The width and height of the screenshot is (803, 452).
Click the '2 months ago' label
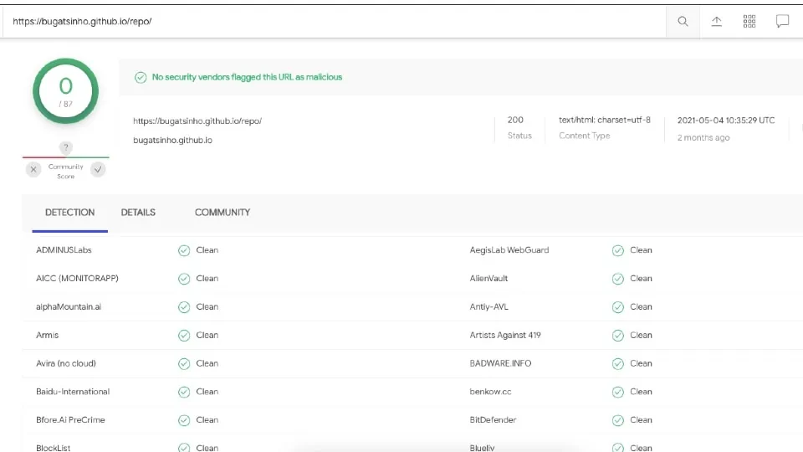tap(703, 137)
